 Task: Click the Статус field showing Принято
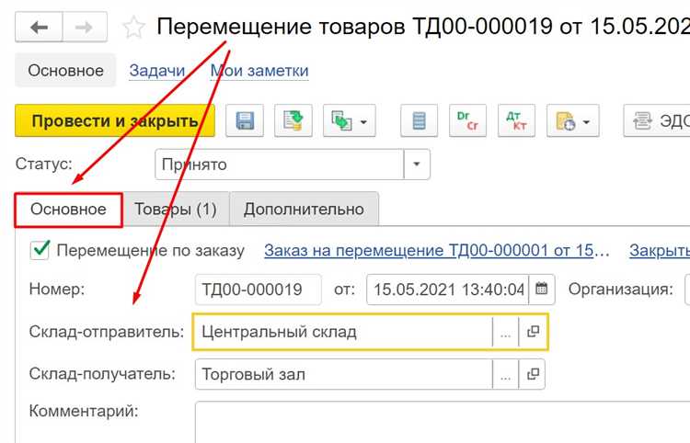coord(280,165)
